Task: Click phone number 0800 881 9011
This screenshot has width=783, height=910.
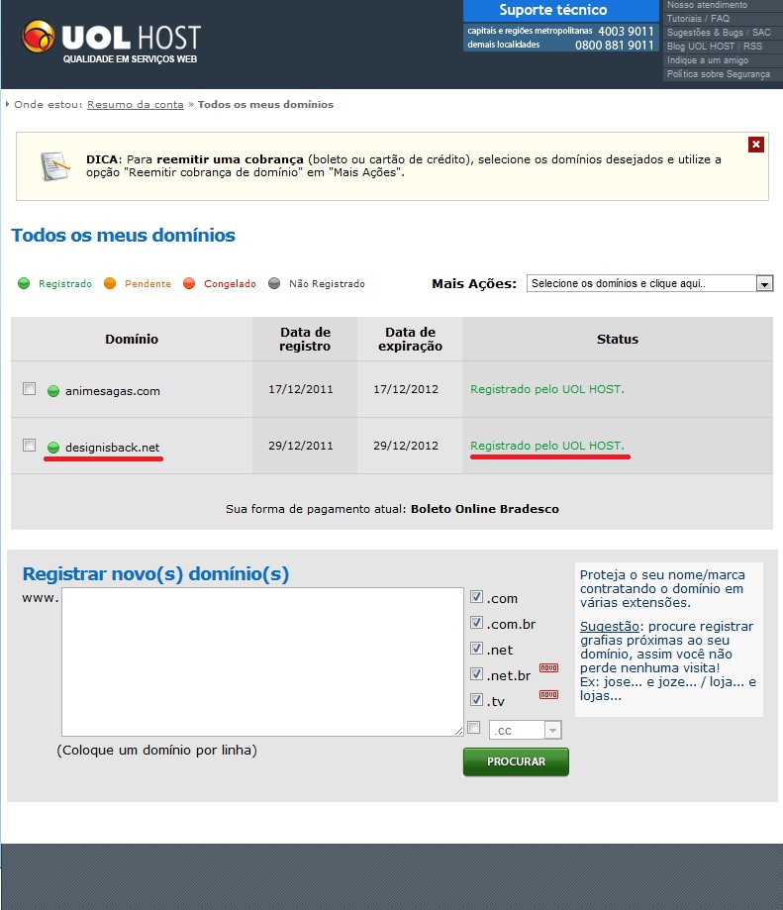Action: click(x=614, y=46)
